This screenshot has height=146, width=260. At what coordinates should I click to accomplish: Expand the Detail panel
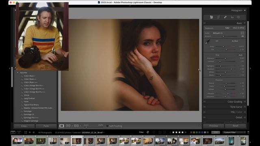pos(245,117)
